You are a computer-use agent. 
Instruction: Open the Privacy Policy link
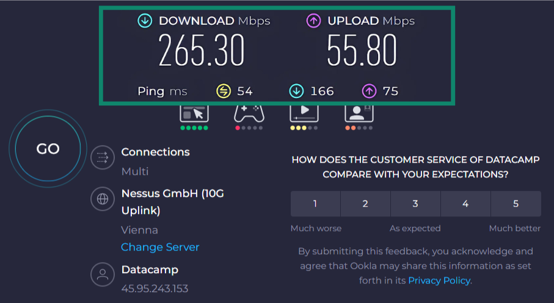point(439,280)
